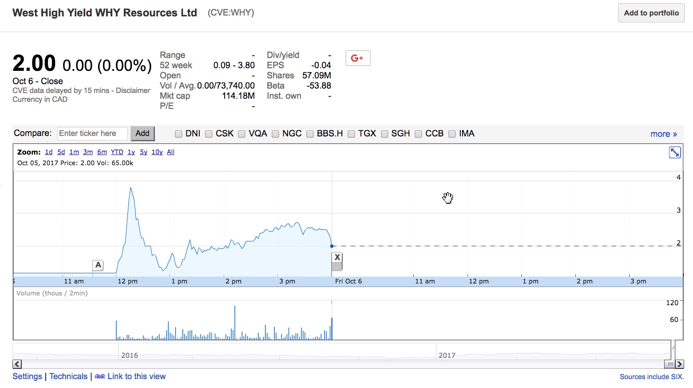Enable the DNI comparison checkbox
693x388 pixels.
[x=178, y=134]
